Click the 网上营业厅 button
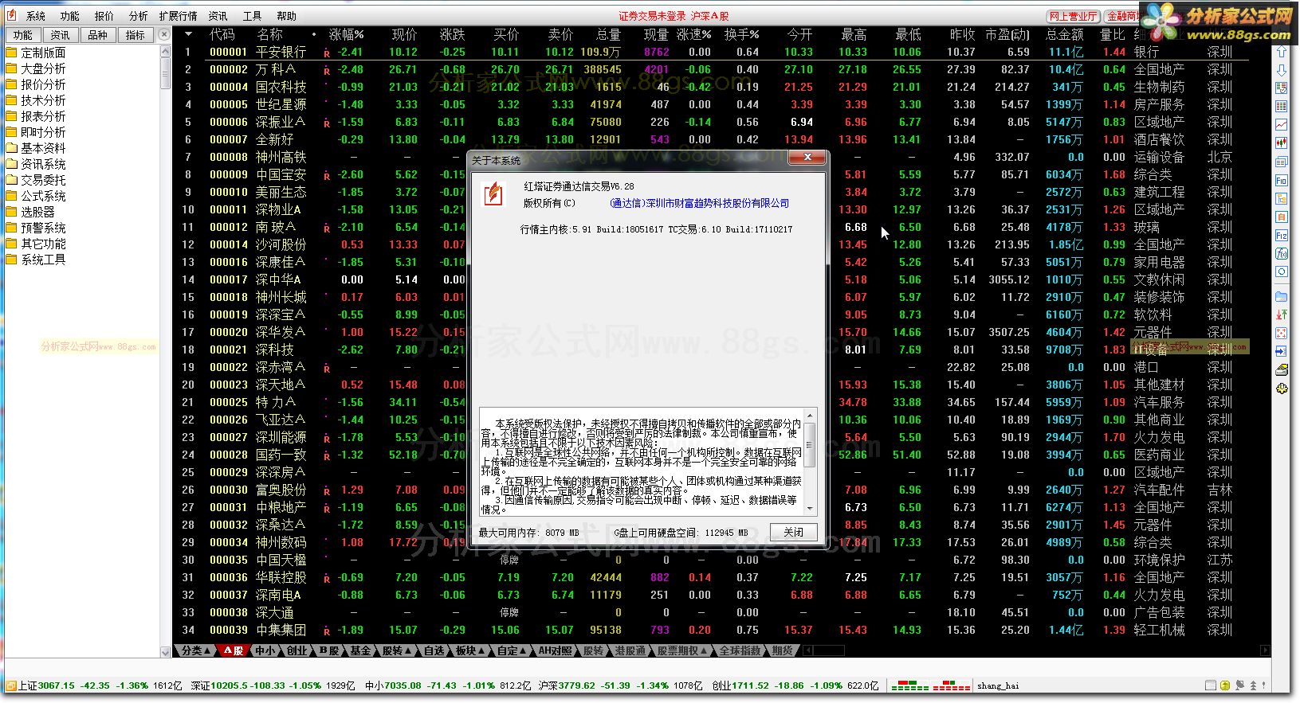Viewport: 1300px width, 703px height. (1073, 16)
